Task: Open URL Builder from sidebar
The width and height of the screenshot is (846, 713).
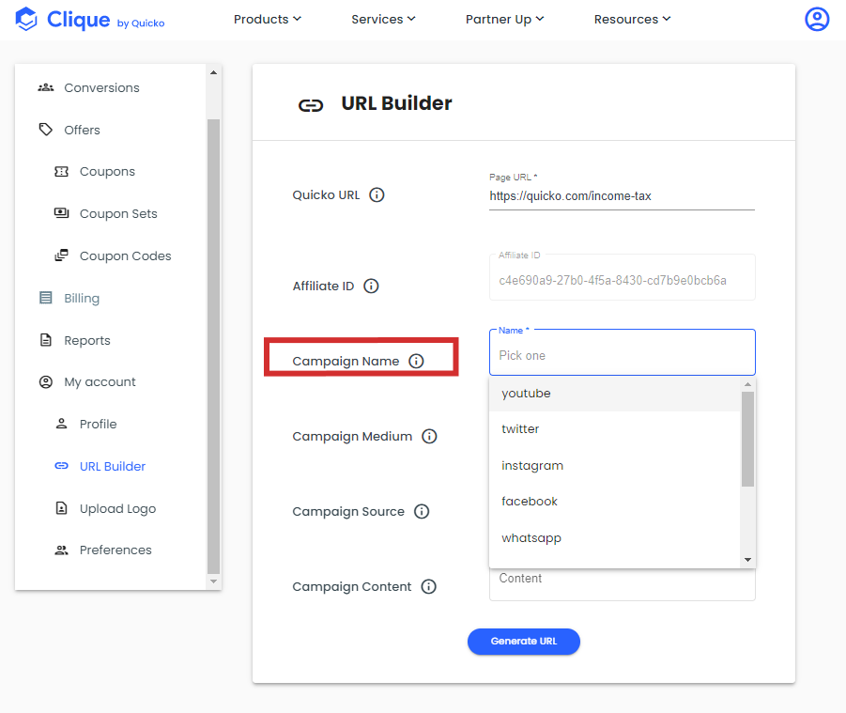Action: [x=113, y=466]
